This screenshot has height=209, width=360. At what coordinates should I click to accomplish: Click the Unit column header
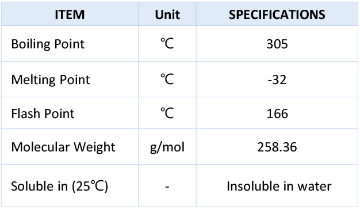(167, 14)
